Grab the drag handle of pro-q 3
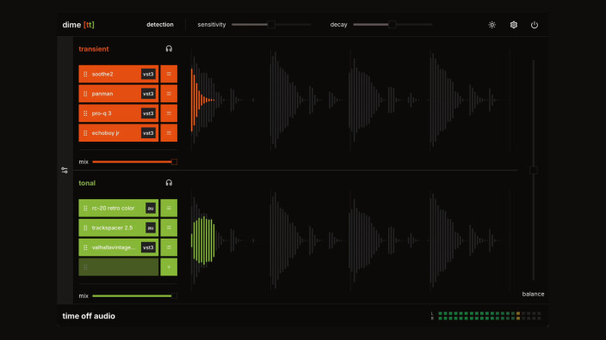This screenshot has height=340, width=606. [85, 113]
